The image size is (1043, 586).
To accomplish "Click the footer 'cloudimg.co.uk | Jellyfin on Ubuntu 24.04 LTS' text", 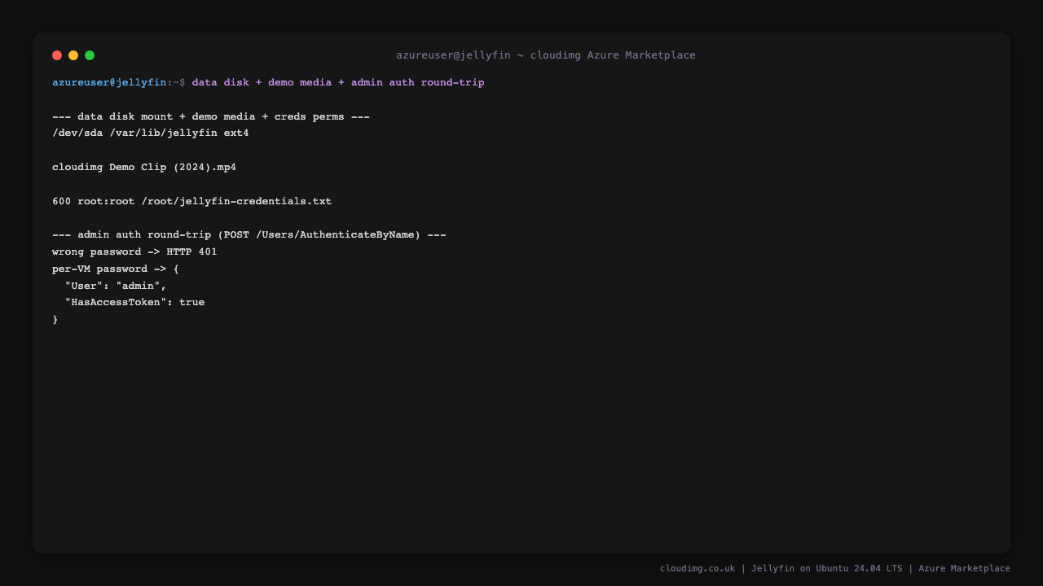I will tap(781, 568).
